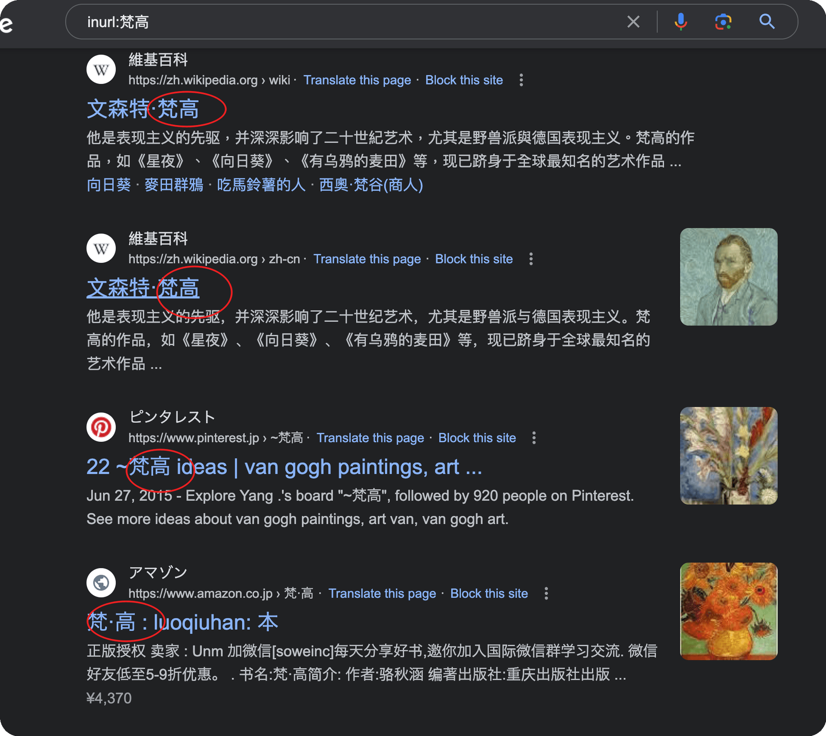The height and width of the screenshot is (736, 826).
Task: Open more options for zh.wikipedia.org zh-cn result
Action: [531, 259]
